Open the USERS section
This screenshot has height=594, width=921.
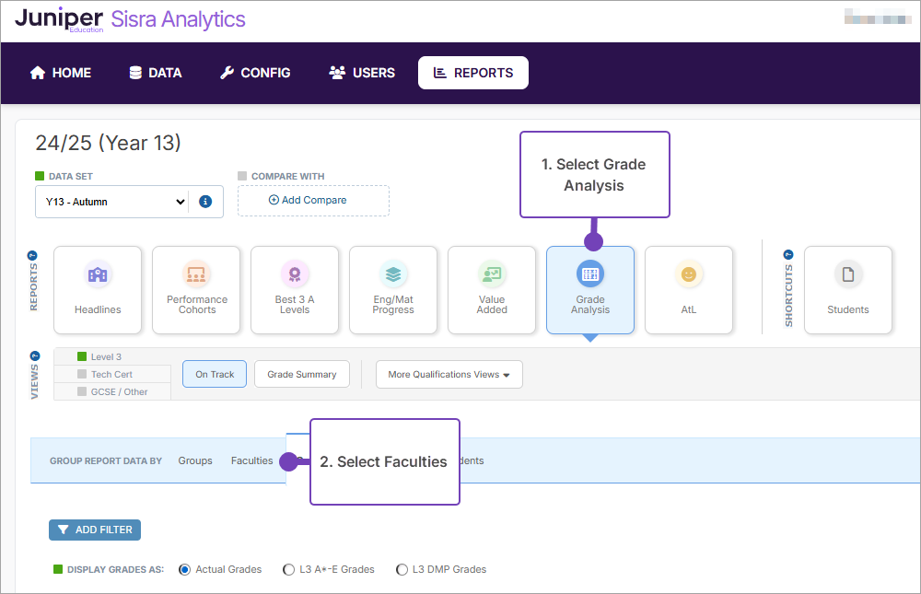coord(361,73)
